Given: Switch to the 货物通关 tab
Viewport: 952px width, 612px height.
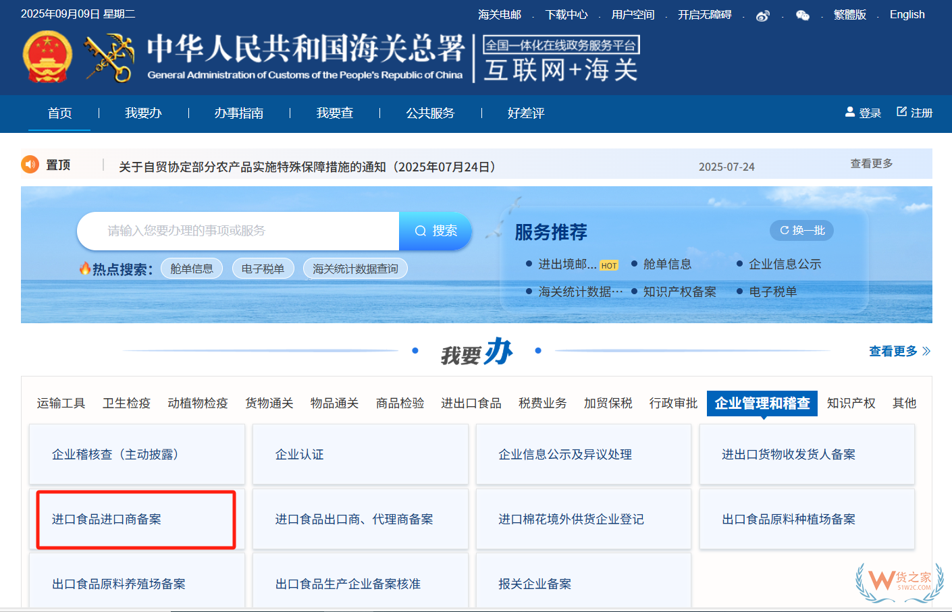Looking at the screenshot, I should click(x=269, y=403).
